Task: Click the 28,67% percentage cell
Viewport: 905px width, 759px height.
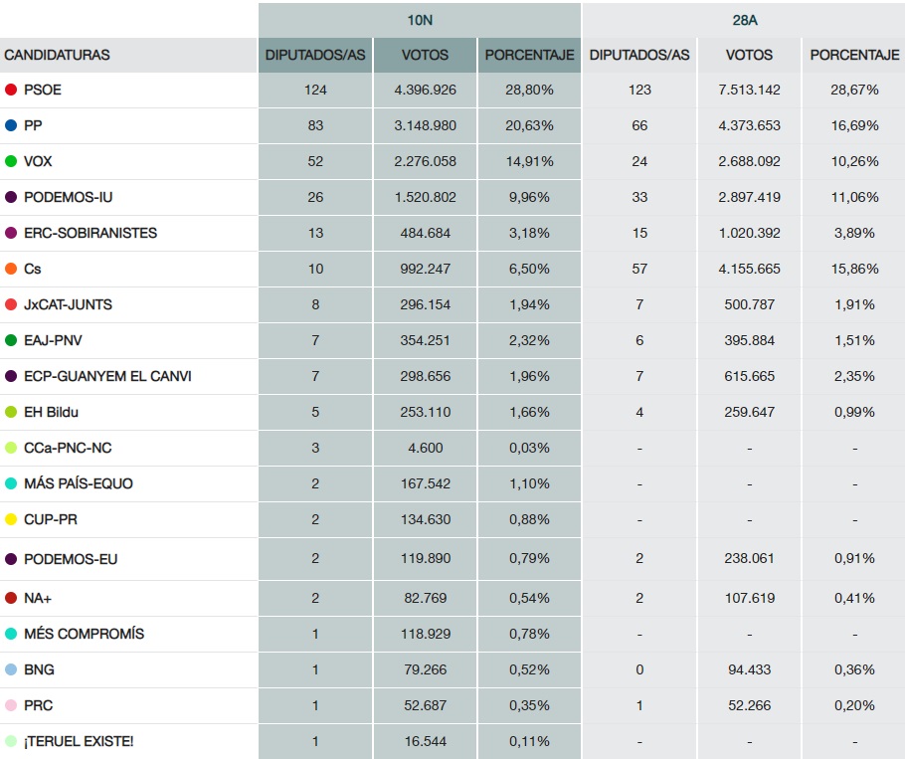Action: 854,90
